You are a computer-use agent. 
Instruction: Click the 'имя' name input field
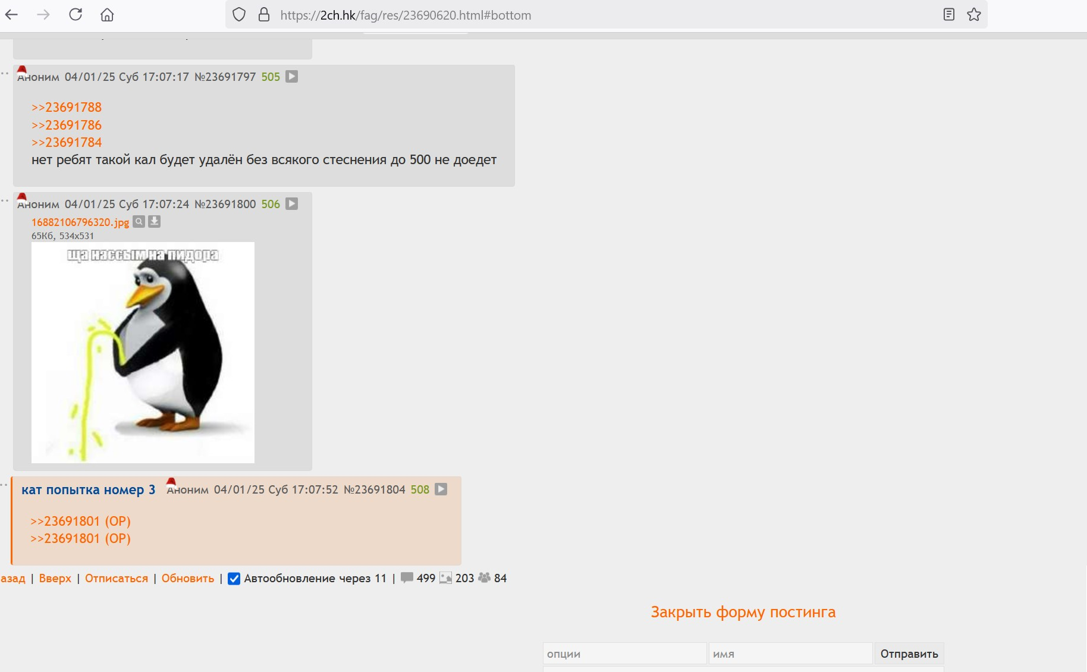(790, 654)
